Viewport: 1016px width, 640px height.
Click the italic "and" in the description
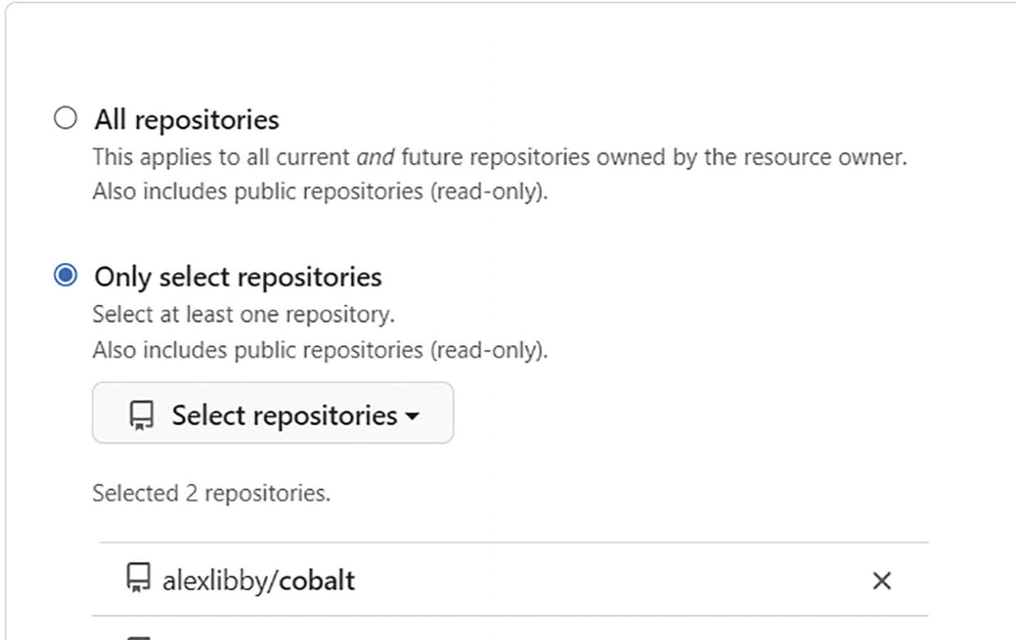pyautogui.click(x=375, y=157)
